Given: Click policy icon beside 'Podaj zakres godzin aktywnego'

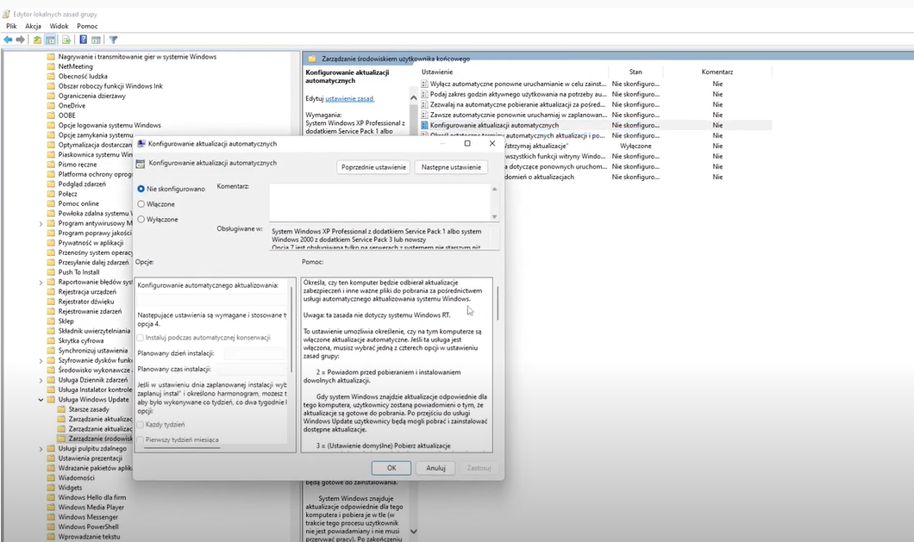Looking at the screenshot, I should tap(424, 95).
